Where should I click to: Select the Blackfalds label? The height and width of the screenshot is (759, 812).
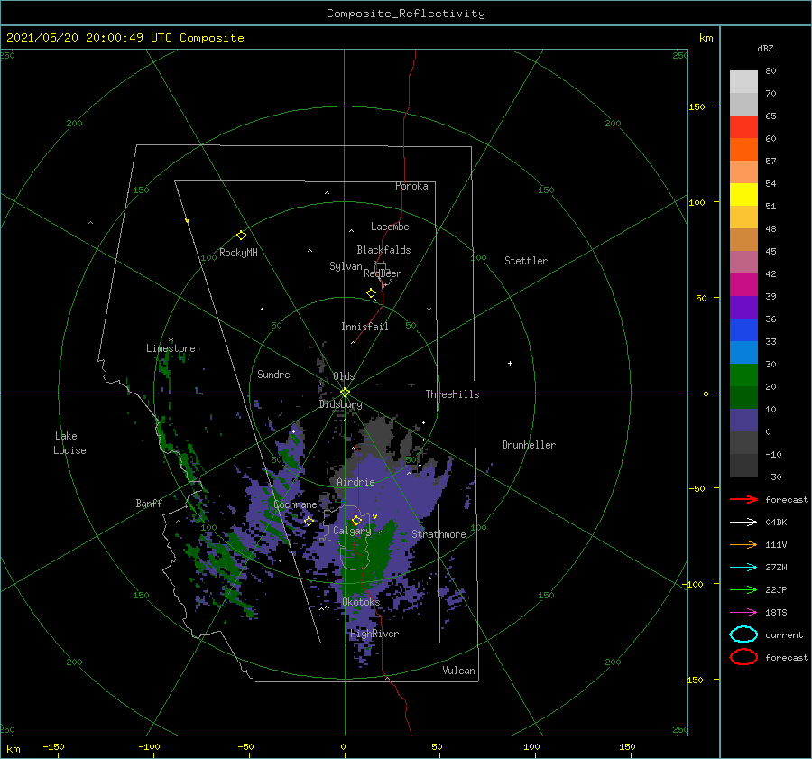coord(383,250)
